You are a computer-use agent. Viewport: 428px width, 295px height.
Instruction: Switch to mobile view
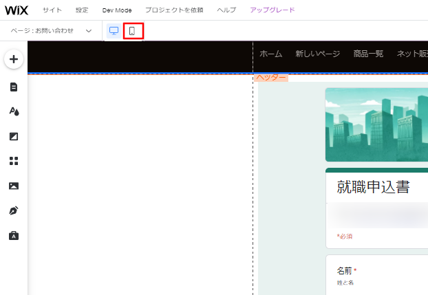point(132,31)
